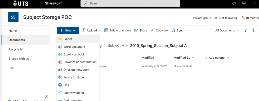Image resolution: width=259 pixels, height=101 pixels.
Task: View the 10 members list
Action: pos(250,18)
